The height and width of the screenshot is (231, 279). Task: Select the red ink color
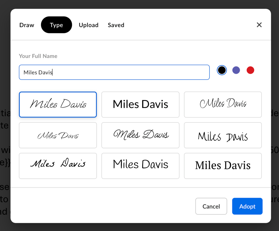[x=250, y=70]
